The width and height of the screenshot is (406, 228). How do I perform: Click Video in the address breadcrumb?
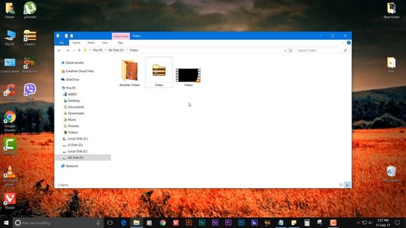coord(134,50)
